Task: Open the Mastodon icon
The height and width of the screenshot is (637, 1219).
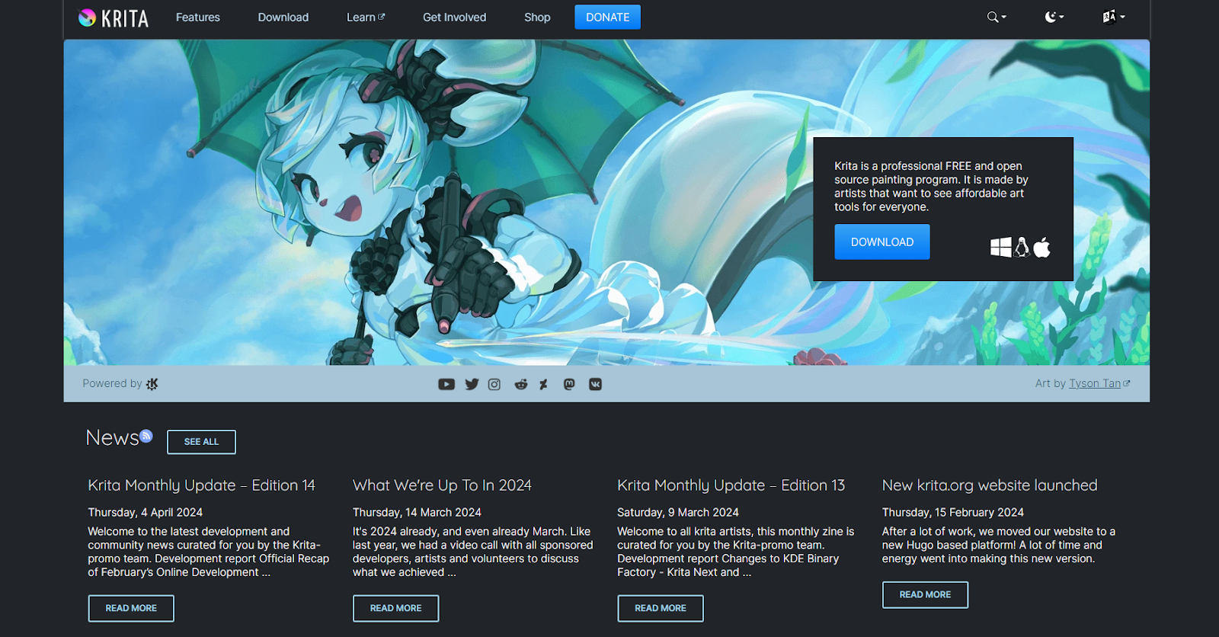Action: (569, 384)
